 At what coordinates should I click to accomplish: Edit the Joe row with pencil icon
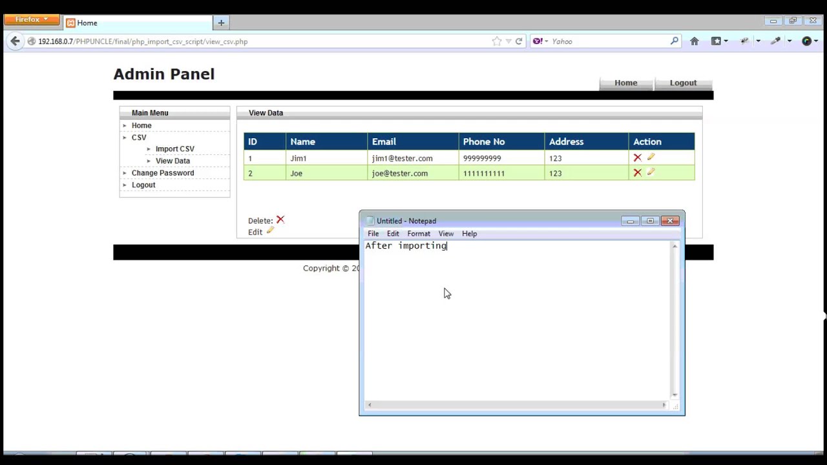651,172
